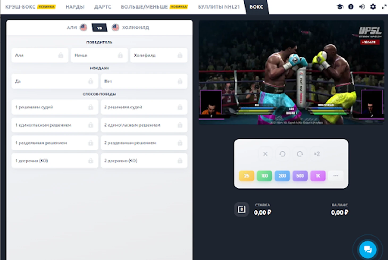
Task: Select 1 решением судей
Action: [x=55, y=107]
